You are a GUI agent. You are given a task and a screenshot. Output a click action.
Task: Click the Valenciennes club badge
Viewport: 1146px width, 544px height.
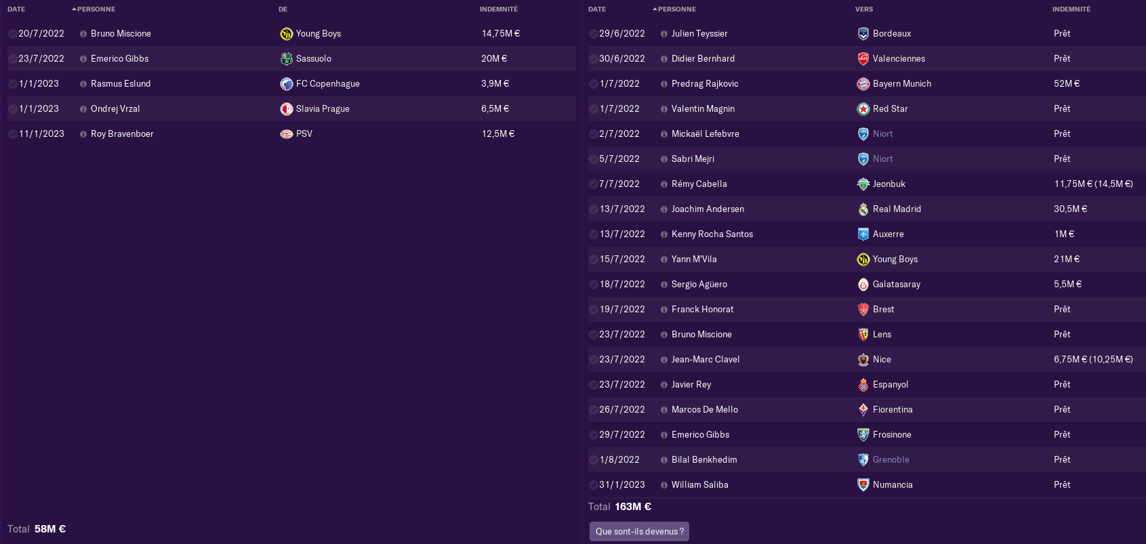pos(863,59)
